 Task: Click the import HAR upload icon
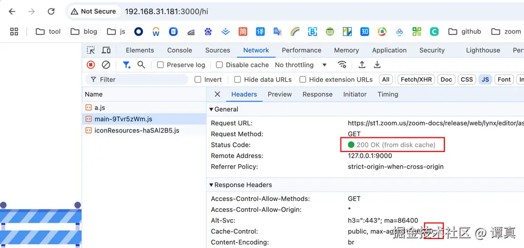point(362,65)
